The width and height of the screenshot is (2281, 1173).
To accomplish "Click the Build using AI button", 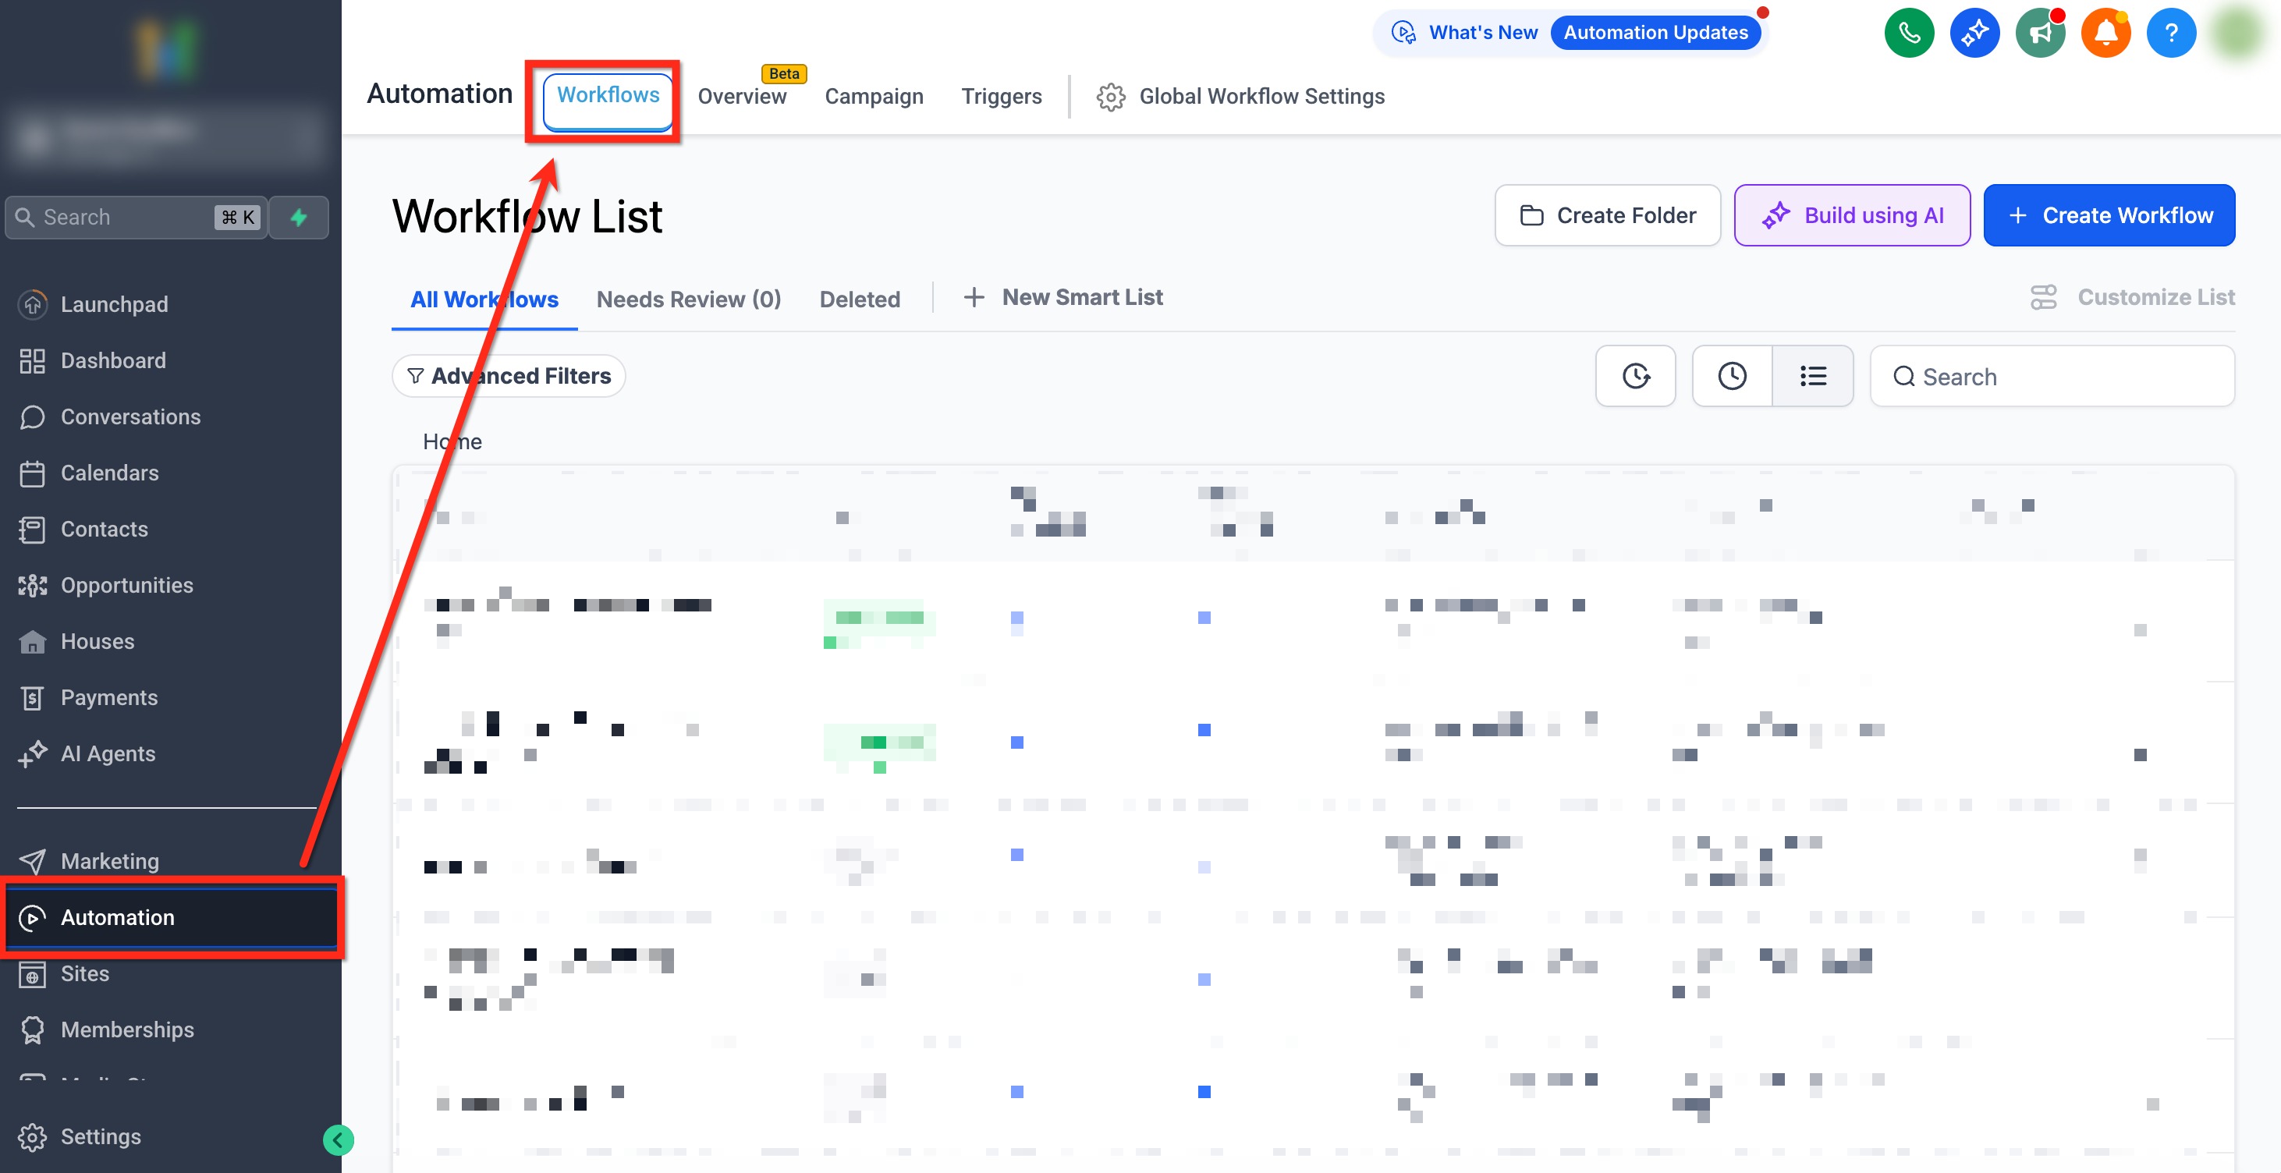I will 1850,215.
